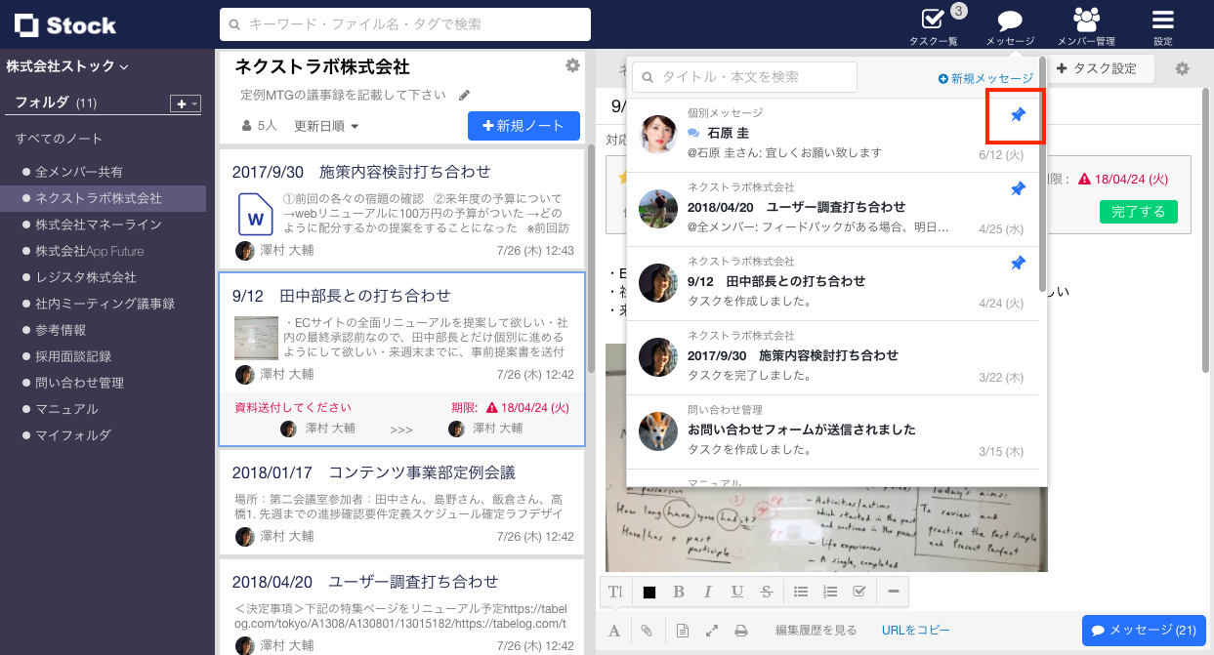This screenshot has height=655, width=1214.
Task: Insert a horizontal divider line
Action: [893, 591]
